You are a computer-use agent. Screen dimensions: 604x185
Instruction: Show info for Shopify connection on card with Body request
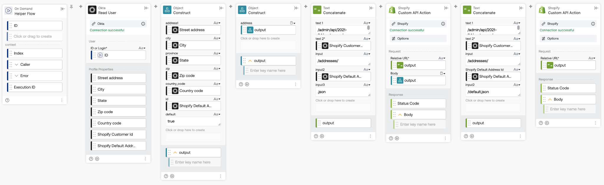pyautogui.click(x=443, y=24)
